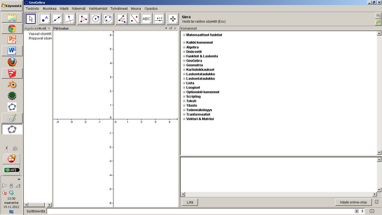
Task: Click the Undo arrow icon
Action: click(x=378, y=16)
